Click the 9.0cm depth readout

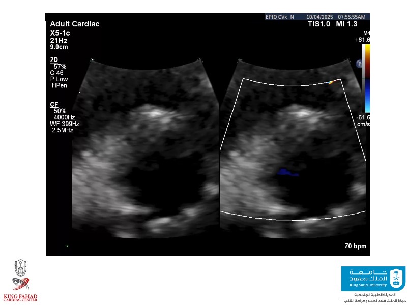coord(59,47)
